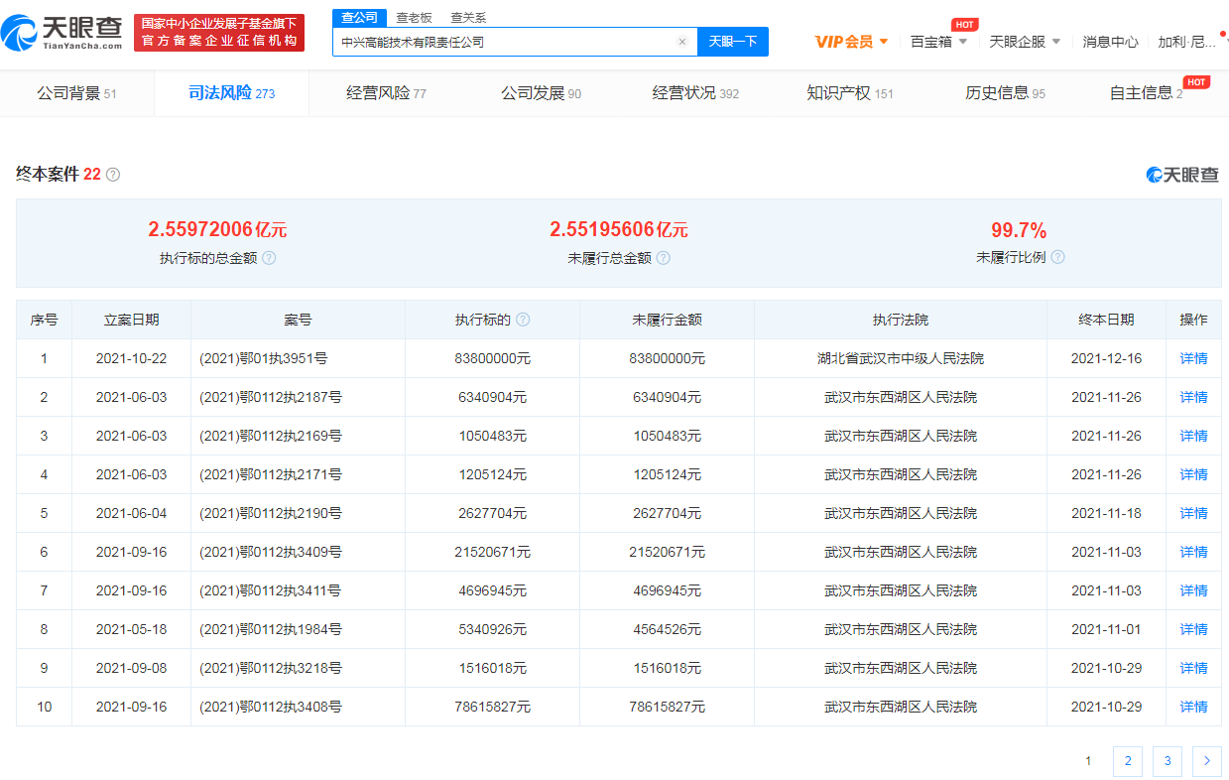Click the filing date 2021-09-08
This screenshot has height=780, width=1229.
click(x=131, y=668)
